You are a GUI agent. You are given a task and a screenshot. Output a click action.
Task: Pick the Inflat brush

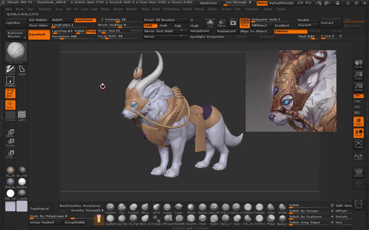pyautogui.click(x=156, y=209)
